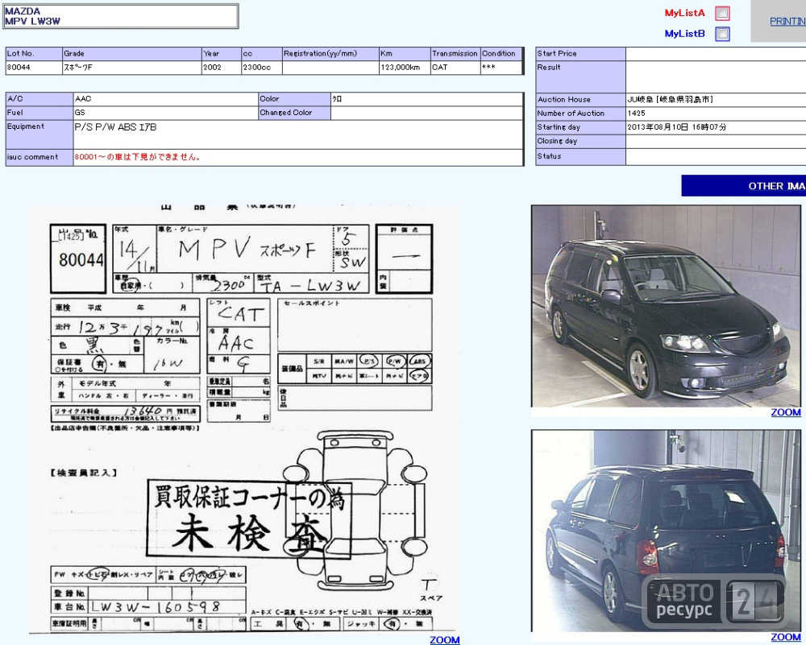Open the rear view car photo
The width and height of the screenshot is (806, 645).
click(x=666, y=531)
